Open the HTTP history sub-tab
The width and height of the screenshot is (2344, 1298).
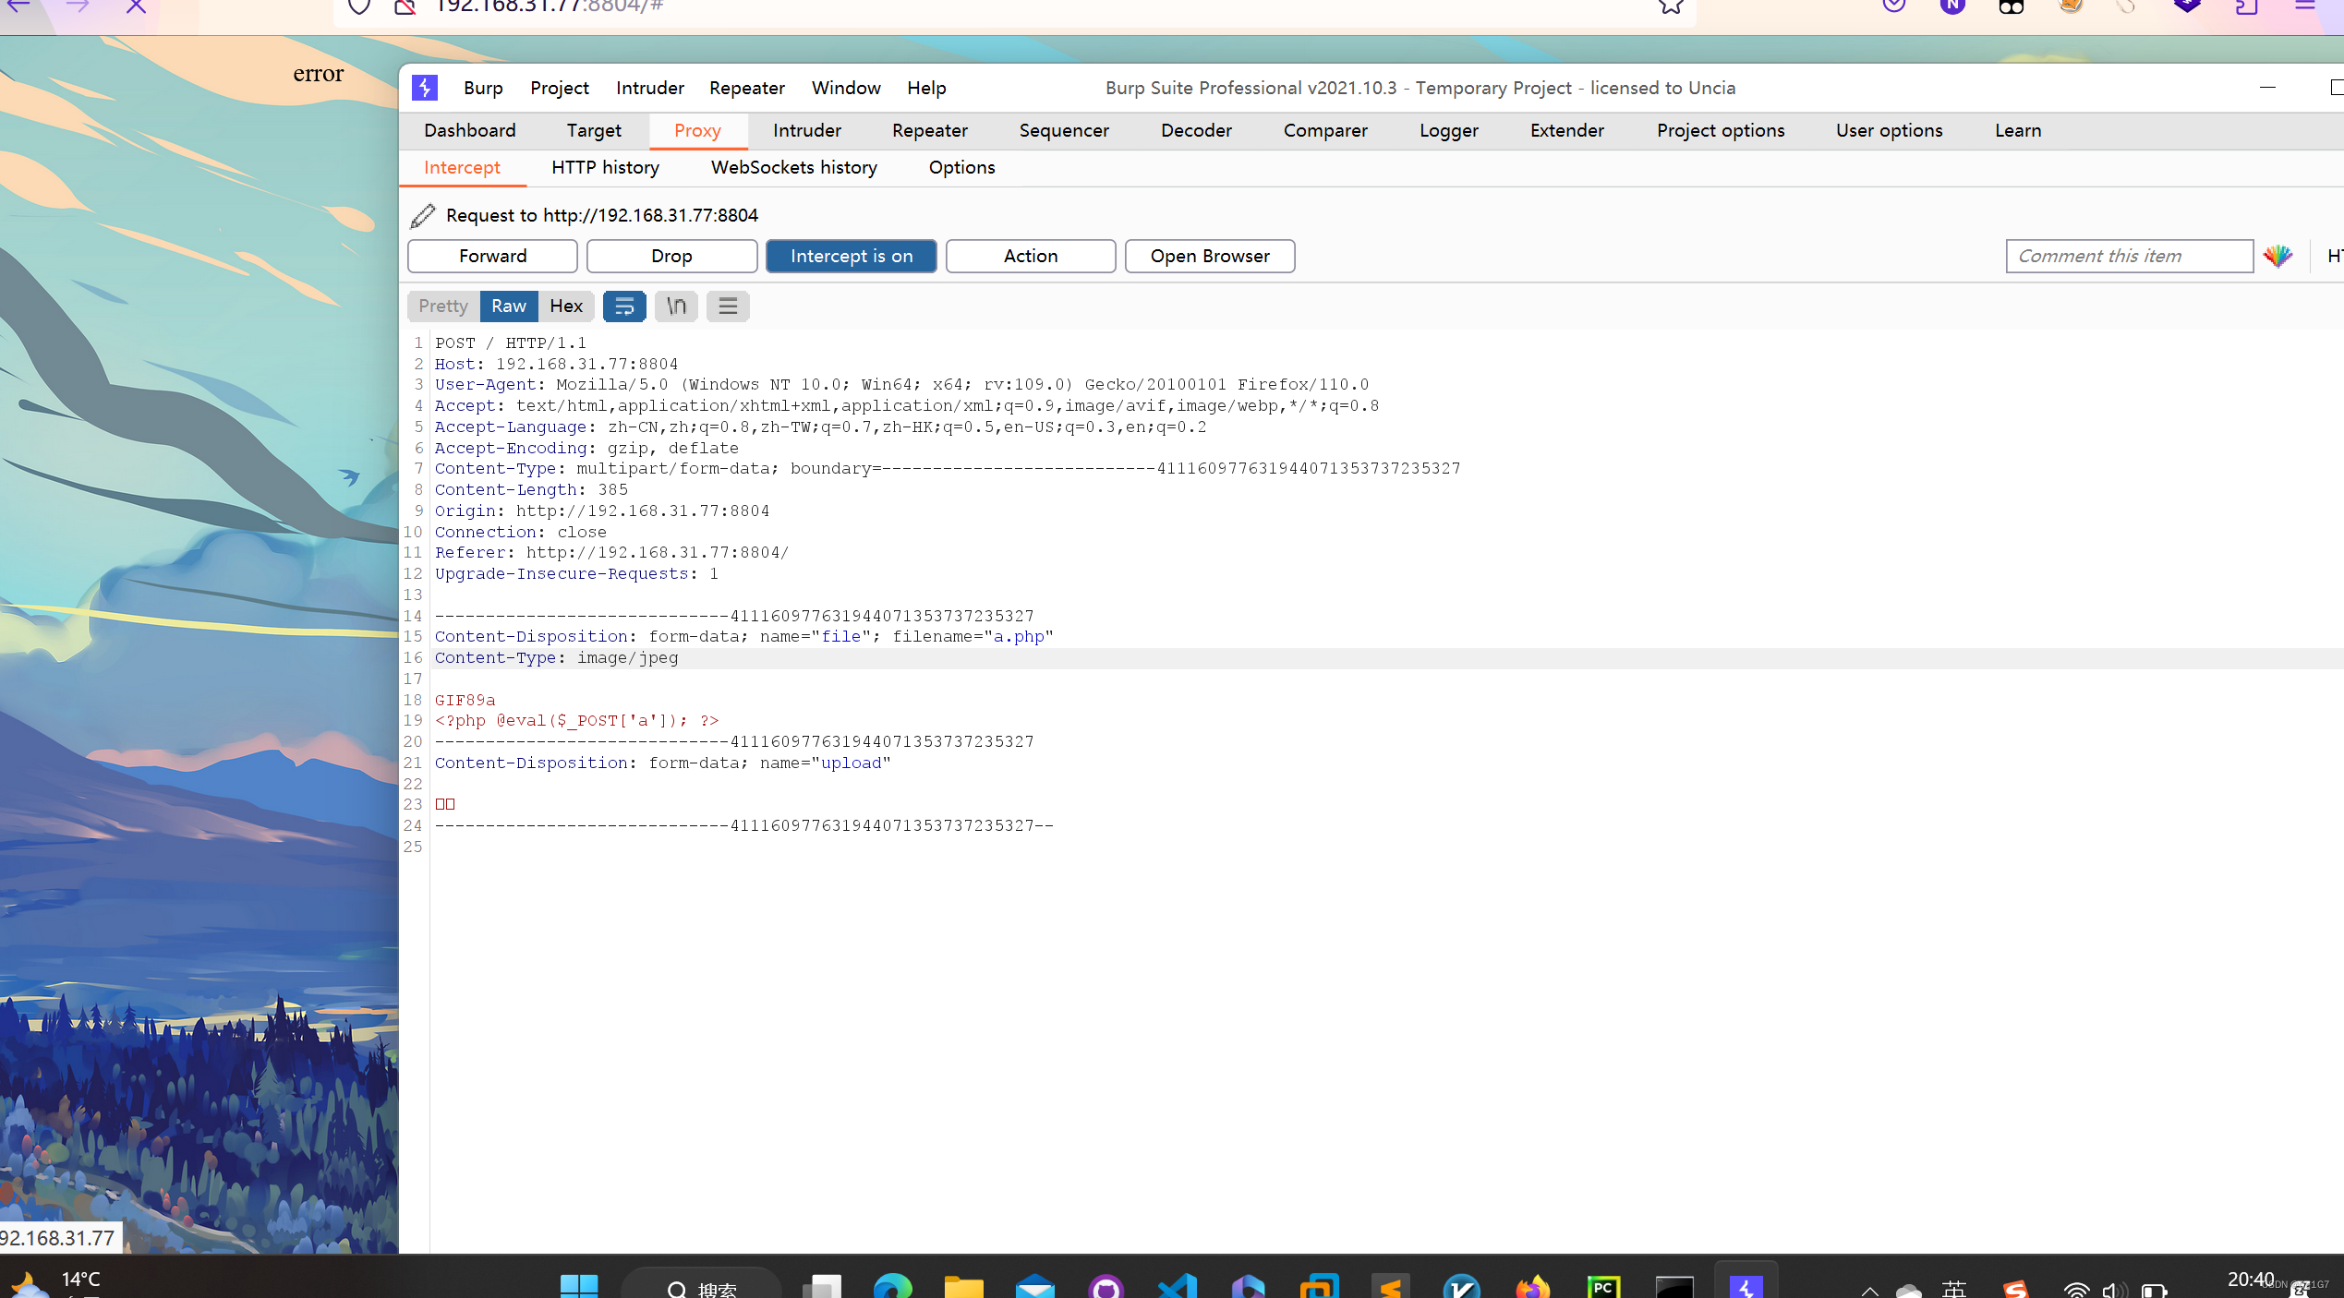[x=605, y=168]
